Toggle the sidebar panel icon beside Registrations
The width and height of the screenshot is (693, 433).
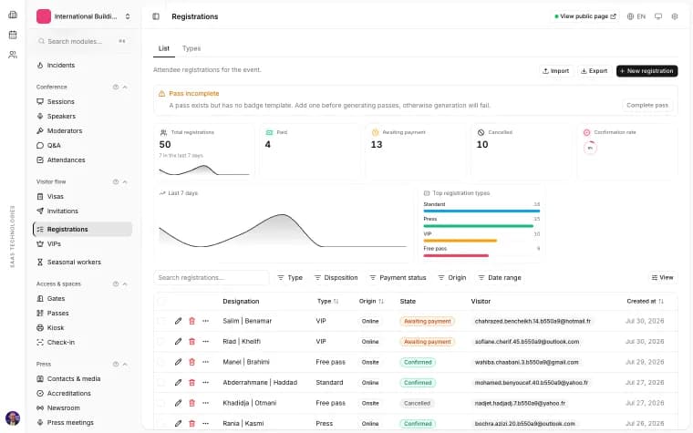pos(156,16)
